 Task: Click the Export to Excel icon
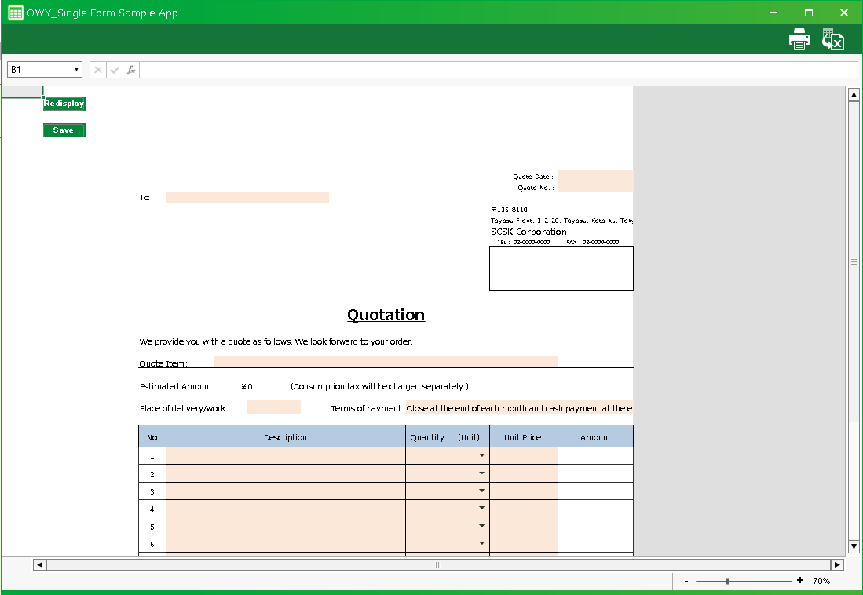(x=832, y=39)
